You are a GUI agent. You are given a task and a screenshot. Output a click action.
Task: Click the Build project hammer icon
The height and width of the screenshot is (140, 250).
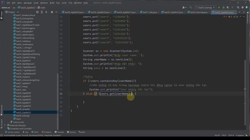[x=191, y=7]
